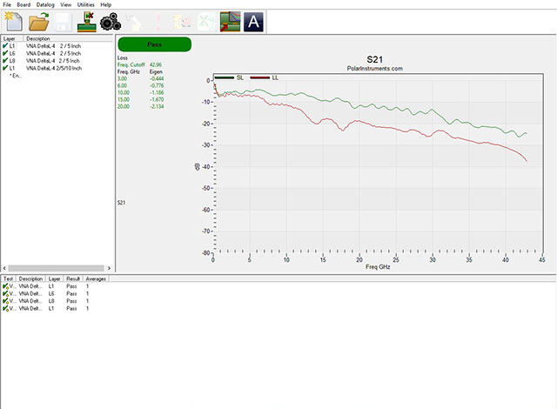Click the green Pass status button
557x409 pixels.
click(x=154, y=44)
